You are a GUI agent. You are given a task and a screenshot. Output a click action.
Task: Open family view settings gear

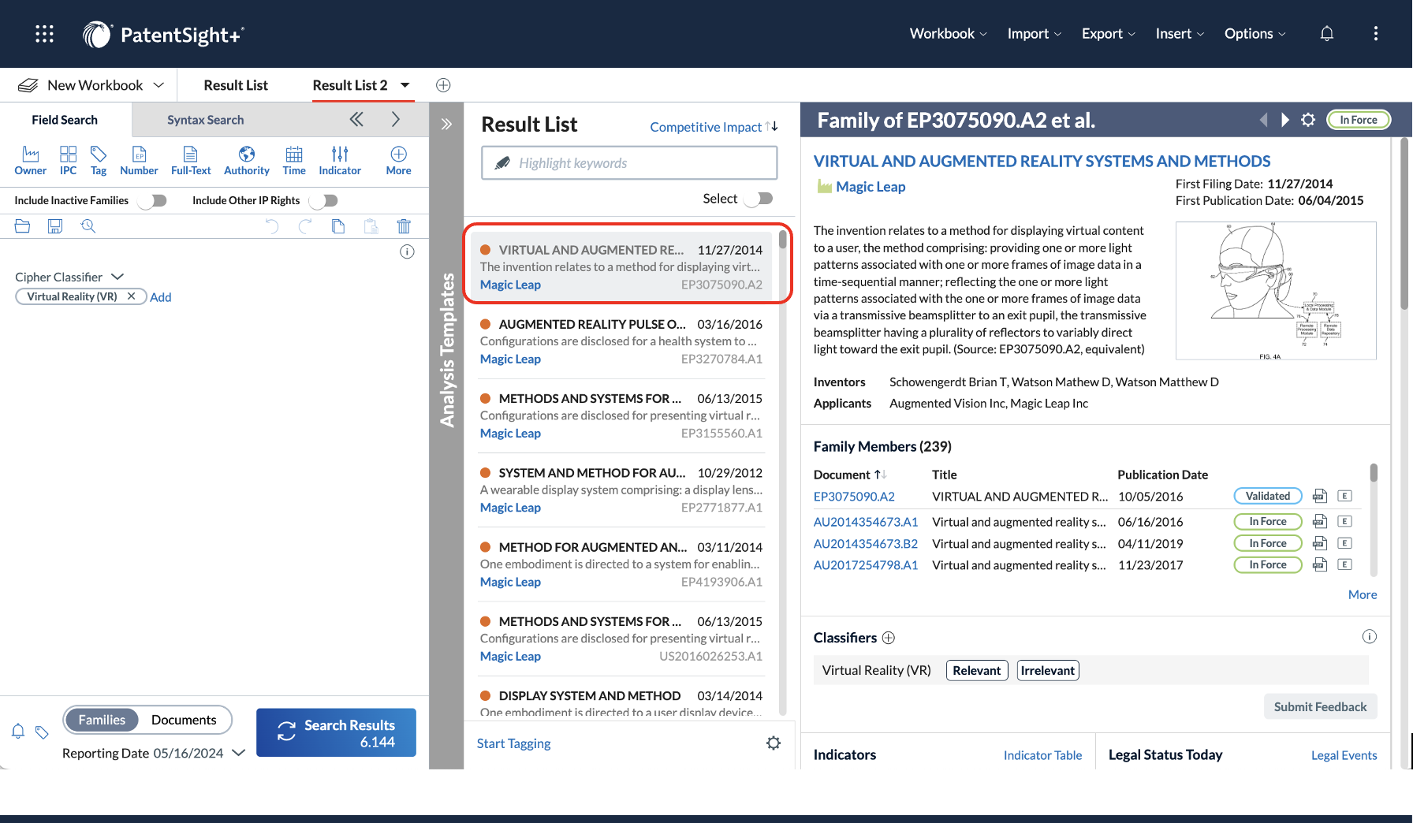point(1308,120)
